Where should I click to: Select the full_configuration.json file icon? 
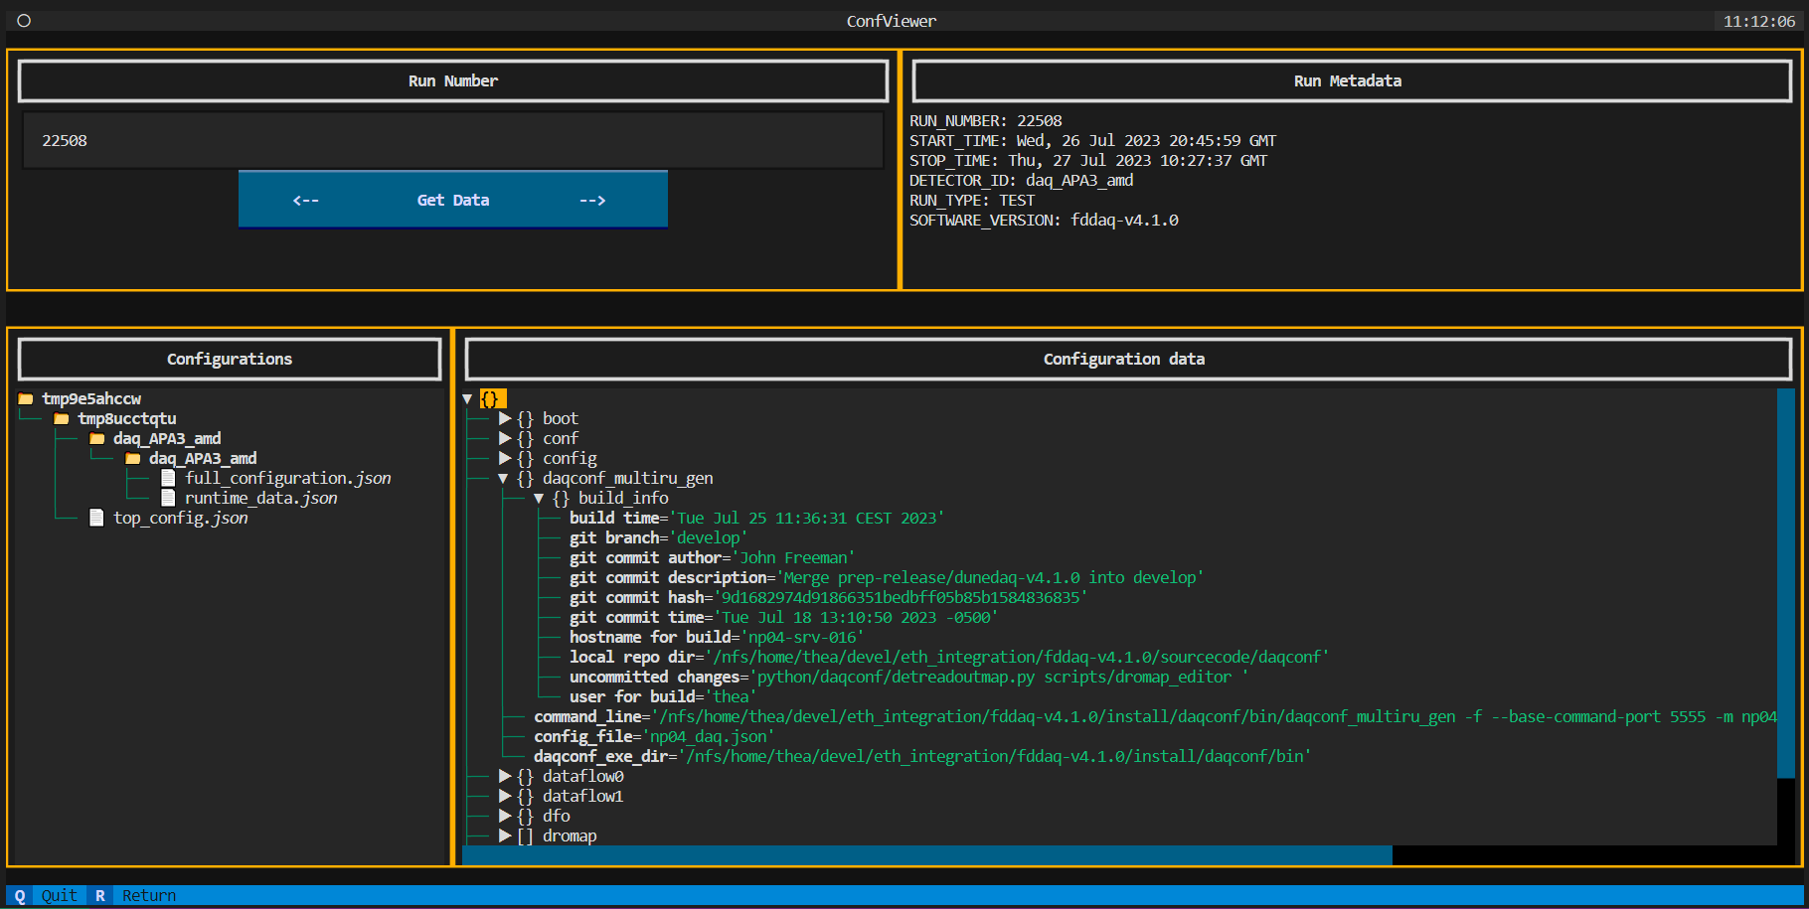pos(168,478)
